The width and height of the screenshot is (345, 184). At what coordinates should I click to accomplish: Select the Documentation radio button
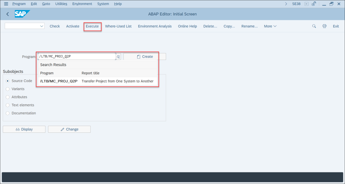[x=8, y=113]
